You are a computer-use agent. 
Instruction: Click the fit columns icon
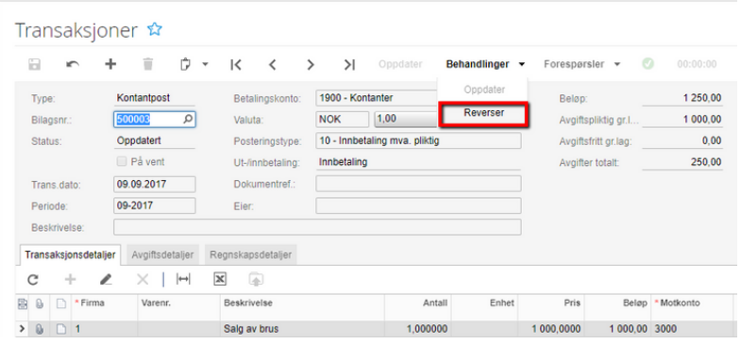[183, 279]
